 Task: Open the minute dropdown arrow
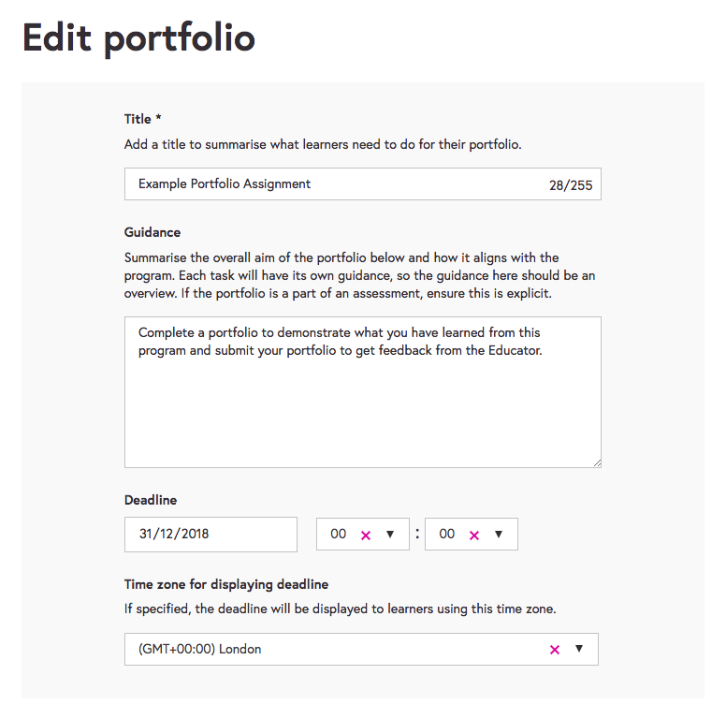pyautogui.click(x=499, y=534)
